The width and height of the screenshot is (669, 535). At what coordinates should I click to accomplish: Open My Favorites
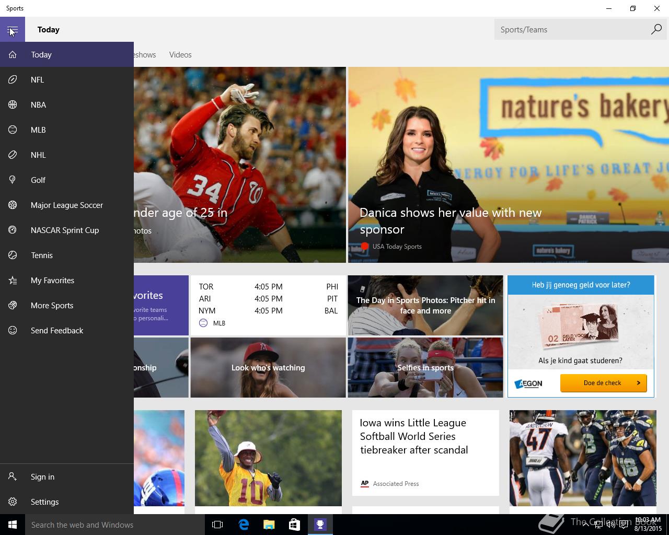pyautogui.click(x=67, y=280)
